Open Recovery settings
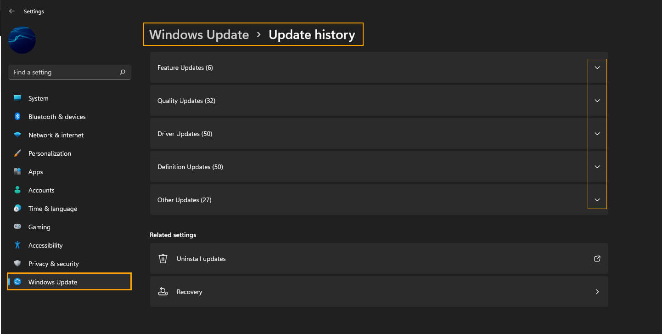 click(x=379, y=292)
